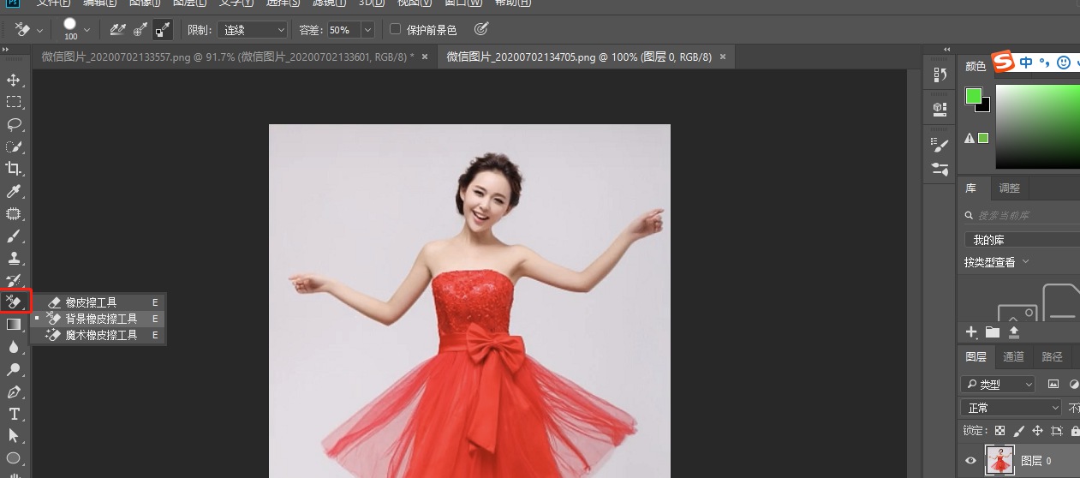Expand the 按类型查看 view options
Screen dimensions: 1080x478
click(x=996, y=262)
